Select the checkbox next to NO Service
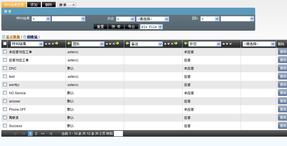This screenshot has width=287, height=146. point(5,93)
